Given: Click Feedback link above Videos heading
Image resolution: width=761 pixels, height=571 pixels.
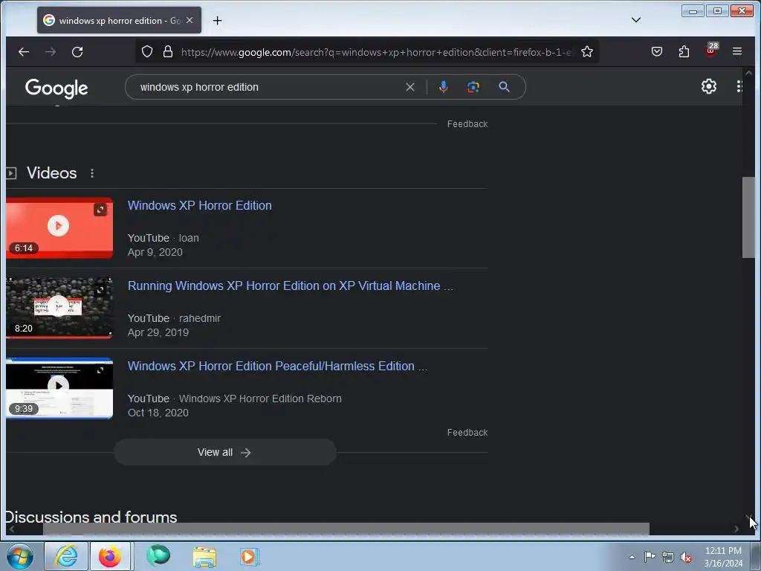Looking at the screenshot, I should coord(467,124).
